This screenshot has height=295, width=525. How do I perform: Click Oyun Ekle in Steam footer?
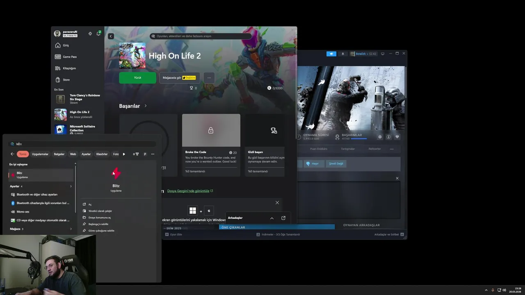173,234
